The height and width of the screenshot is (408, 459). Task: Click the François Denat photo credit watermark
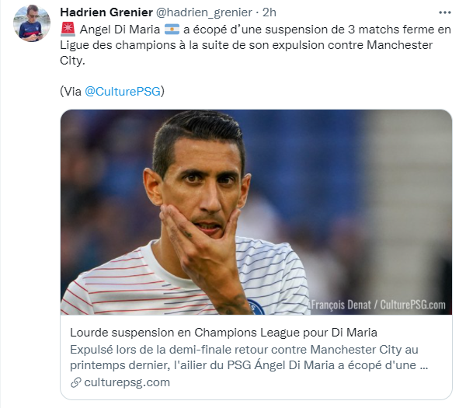(x=377, y=305)
